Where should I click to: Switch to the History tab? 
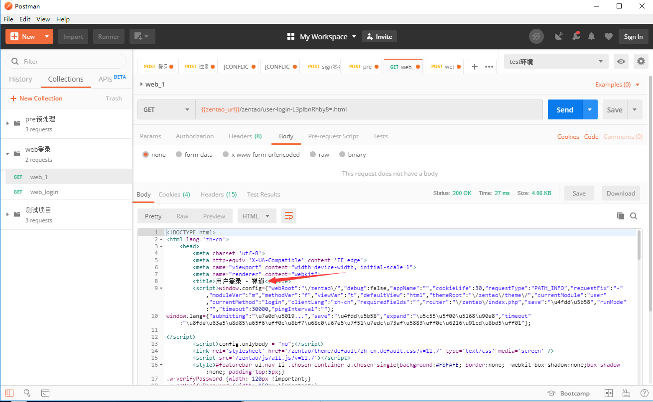(x=20, y=79)
